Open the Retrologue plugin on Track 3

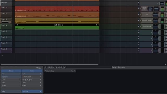[x=147, y=21]
